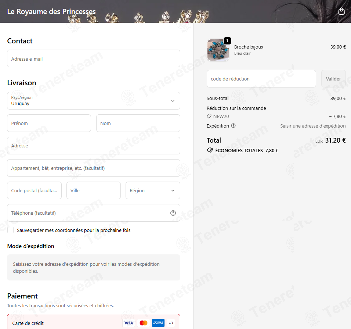Click the American Express logo
The height and width of the screenshot is (329, 351).
point(158,323)
